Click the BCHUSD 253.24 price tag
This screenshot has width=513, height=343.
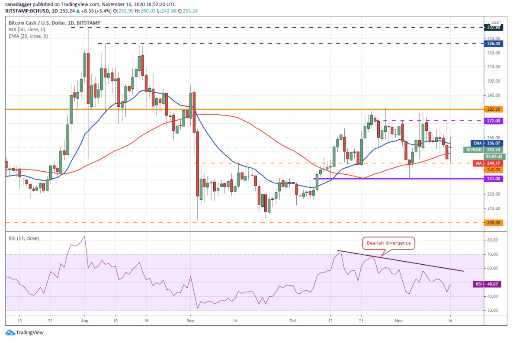click(x=483, y=150)
